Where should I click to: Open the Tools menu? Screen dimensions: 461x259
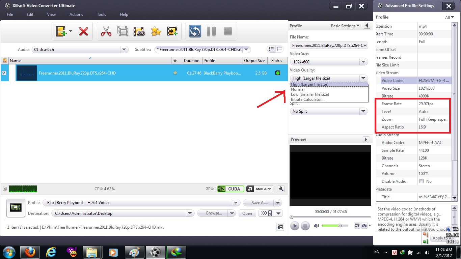click(101, 15)
